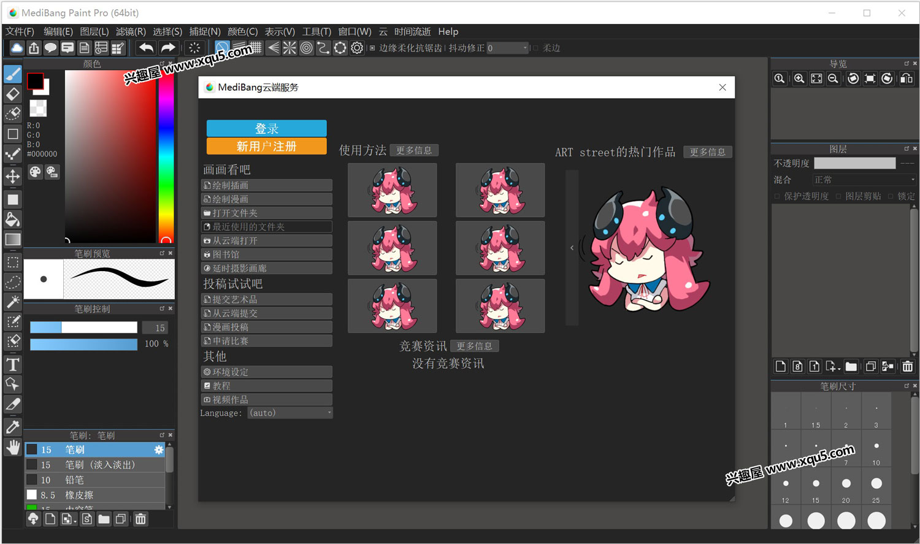Select the Eyedropper tool
Viewport: 920px width, 544px height.
click(13, 427)
